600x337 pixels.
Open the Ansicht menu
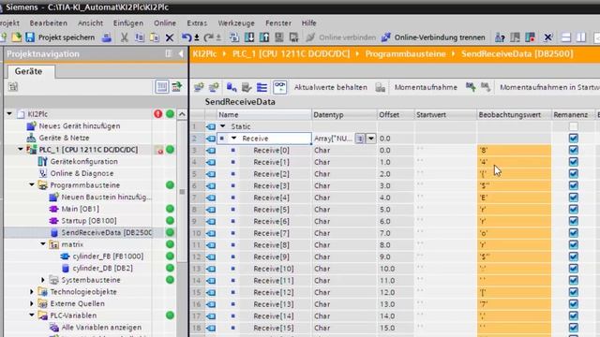point(90,22)
